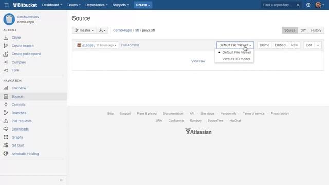
Task: Open the Snippets dropdown menu
Action: pyautogui.click(x=121, y=5)
